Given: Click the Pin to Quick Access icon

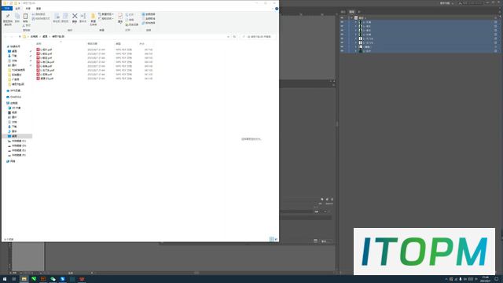Looking at the screenshot, I should pyautogui.click(x=8, y=19).
